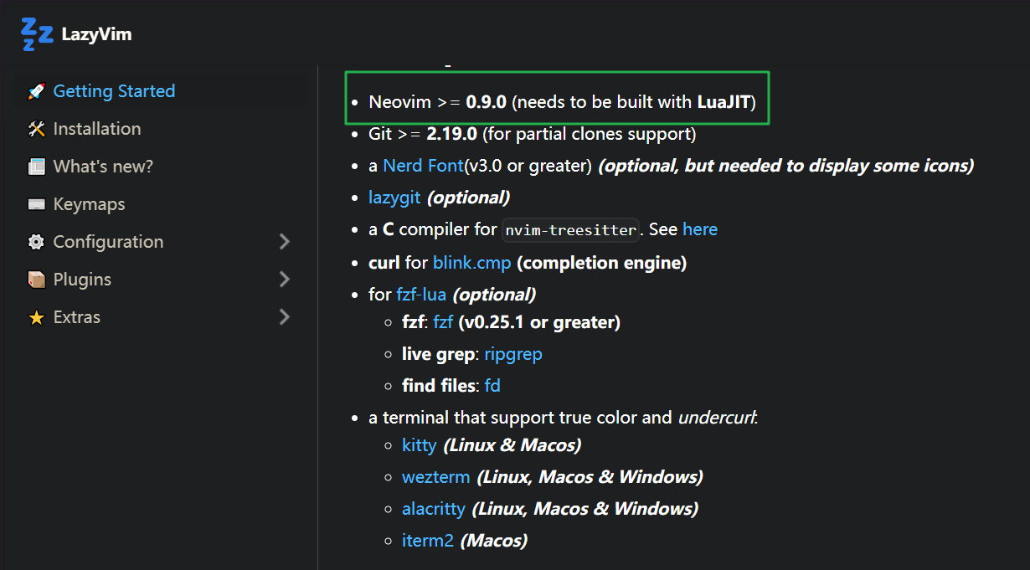Screen dimensions: 1030x570
Task: Click the bold "find files" text
Action: (439, 386)
